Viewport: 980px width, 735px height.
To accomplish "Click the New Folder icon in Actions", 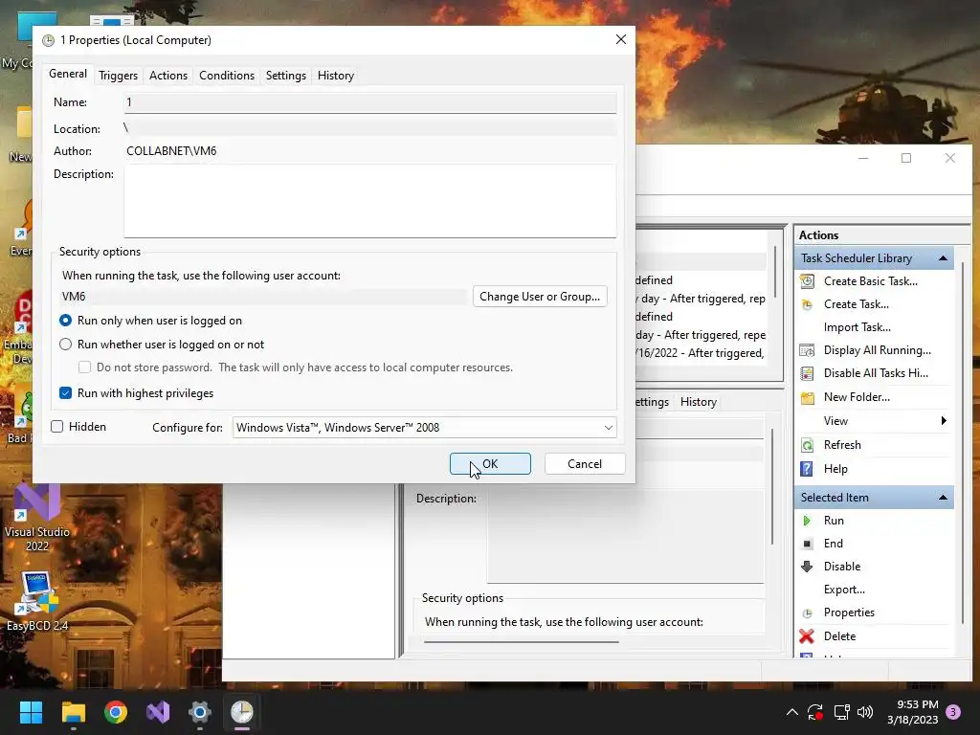I will click(x=807, y=397).
